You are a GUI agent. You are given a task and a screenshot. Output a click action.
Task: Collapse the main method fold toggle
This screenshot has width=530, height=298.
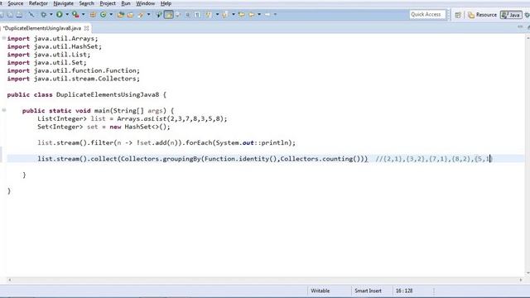tap(3, 110)
